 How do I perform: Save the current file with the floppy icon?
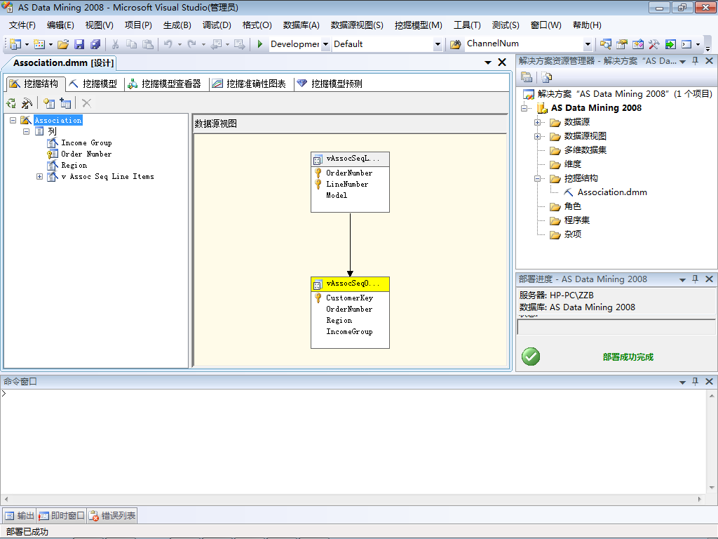[x=79, y=44]
